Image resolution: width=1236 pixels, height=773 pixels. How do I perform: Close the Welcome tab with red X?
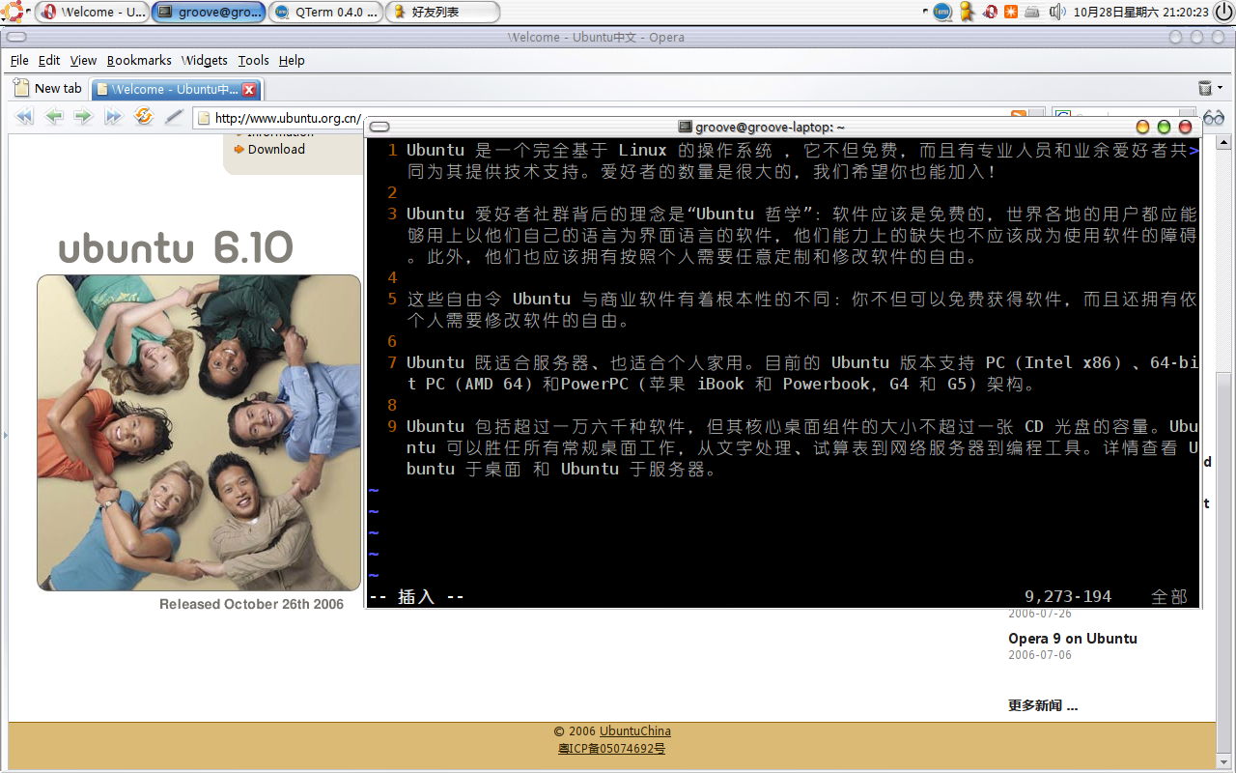(249, 89)
